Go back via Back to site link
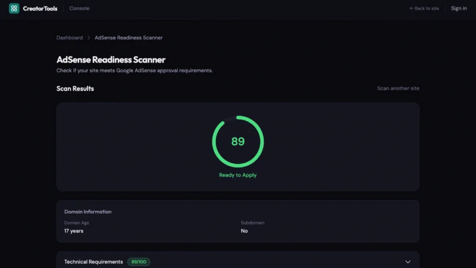This screenshot has width=476, height=268. (x=424, y=8)
